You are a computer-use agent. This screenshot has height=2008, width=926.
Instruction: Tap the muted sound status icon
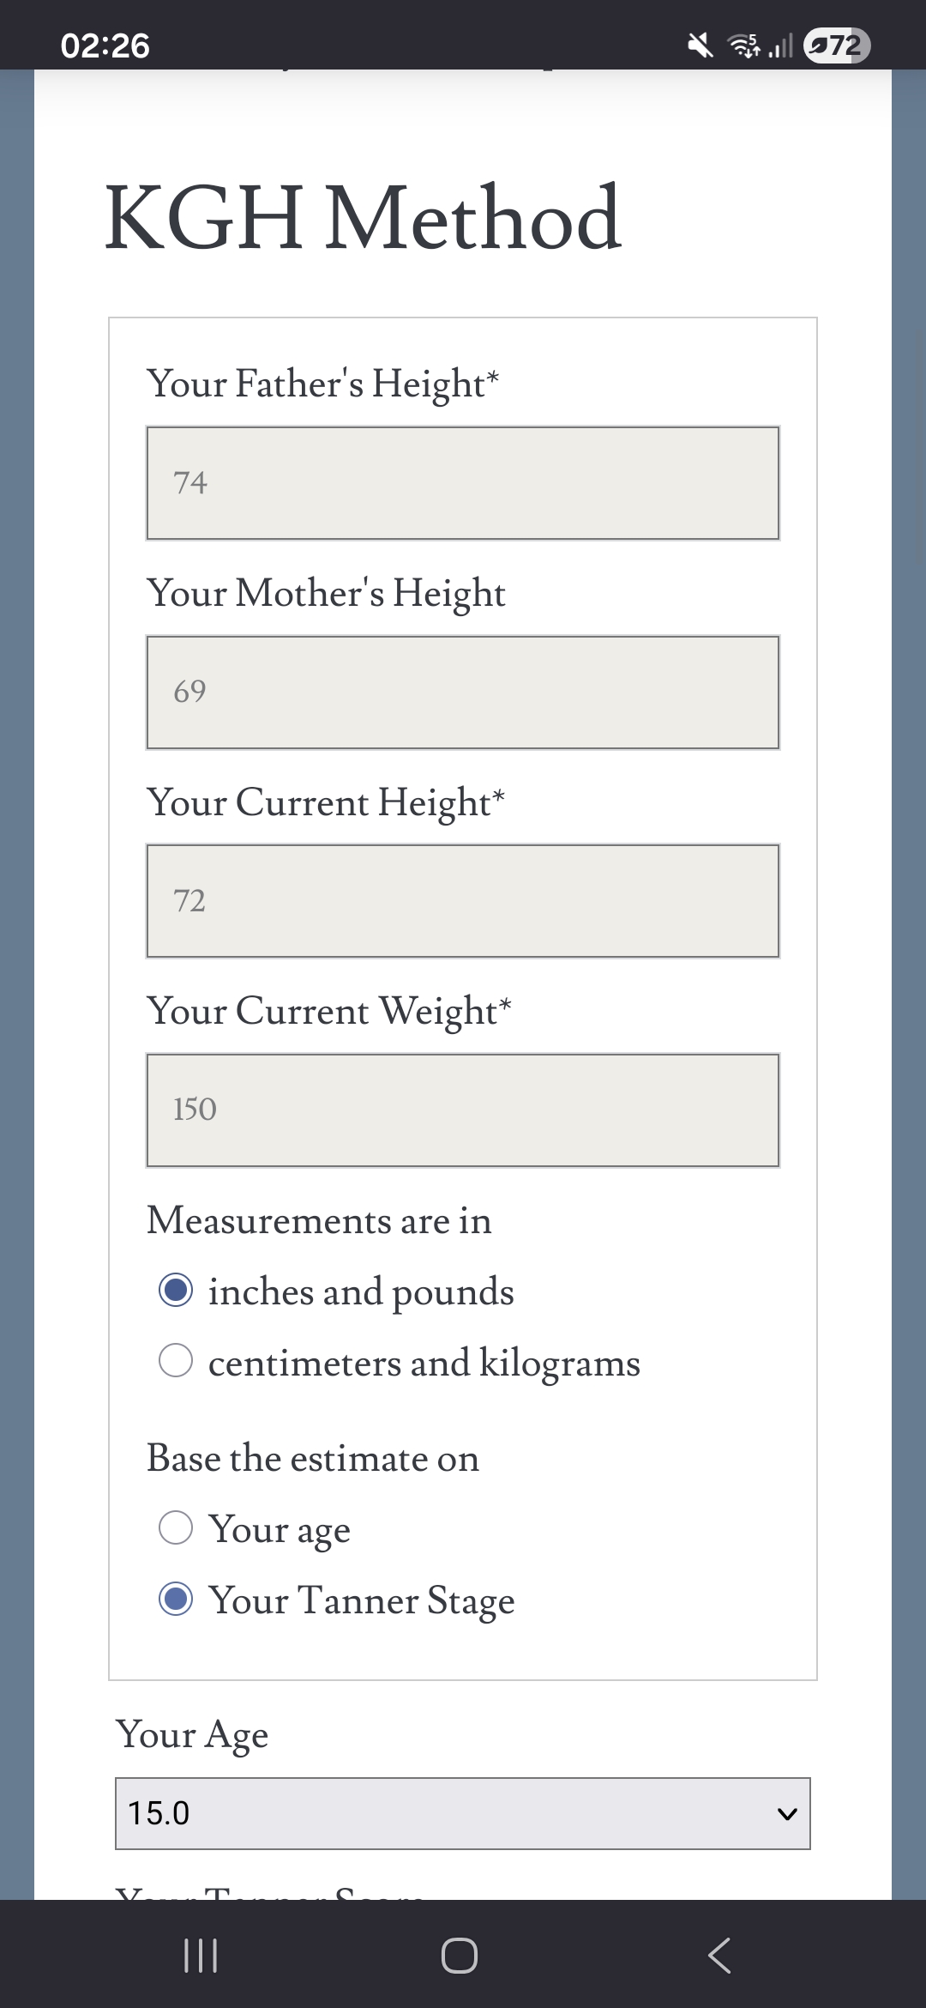pyautogui.click(x=701, y=45)
